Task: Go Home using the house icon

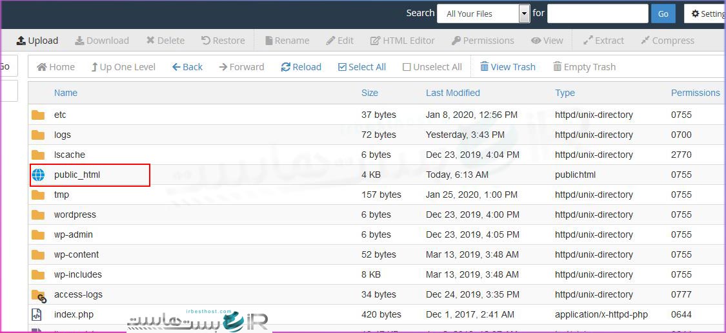Action: coord(43,67)
